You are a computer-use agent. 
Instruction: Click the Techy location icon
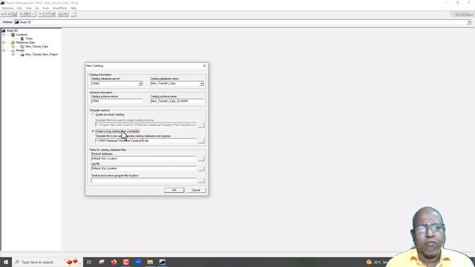(x=22, y=39)
